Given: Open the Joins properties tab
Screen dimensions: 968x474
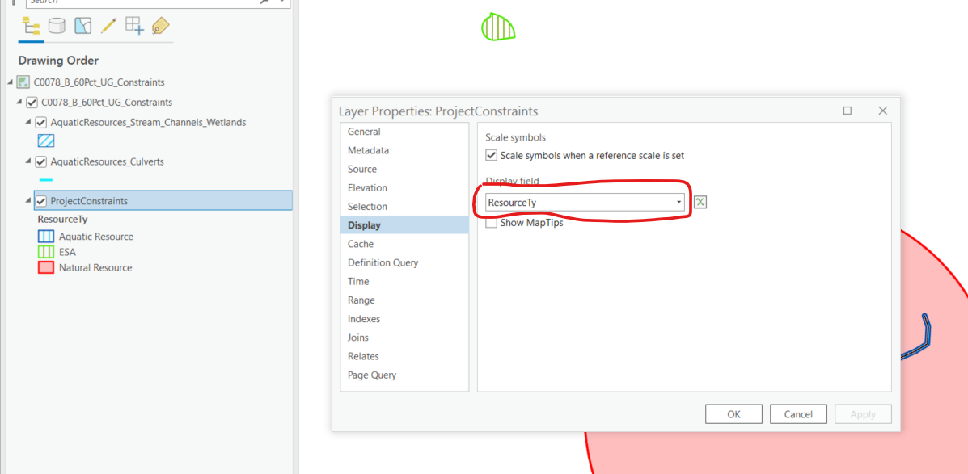Looking at the screenshot, I should point(404,338).
